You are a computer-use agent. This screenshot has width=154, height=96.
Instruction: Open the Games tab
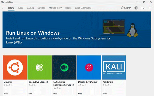[30, 8]
